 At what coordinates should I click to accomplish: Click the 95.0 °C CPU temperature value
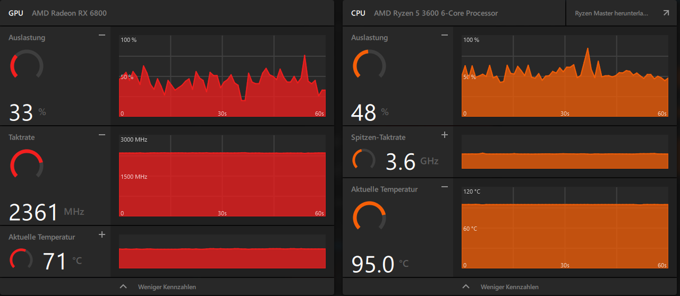click(380, 264)
